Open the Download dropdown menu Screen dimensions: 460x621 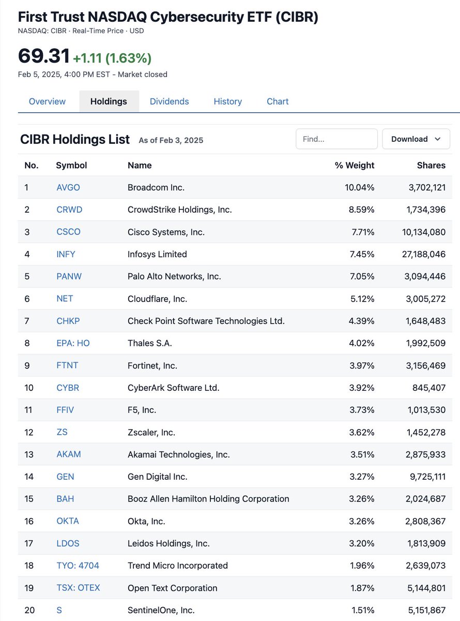pos(416,139)
